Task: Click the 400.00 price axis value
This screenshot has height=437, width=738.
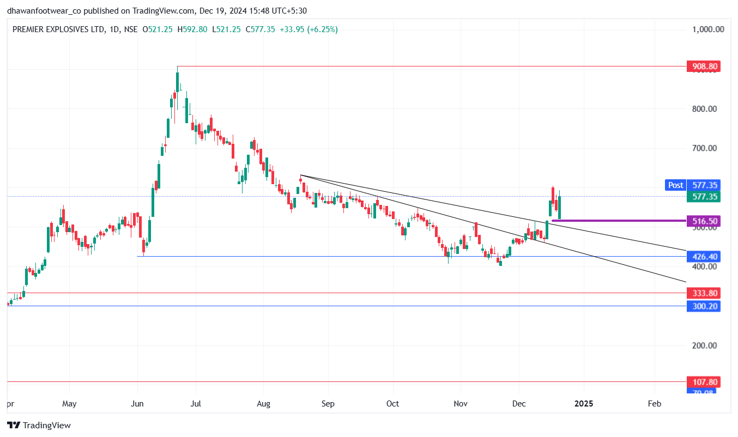Action: click(x=704, y=266)
